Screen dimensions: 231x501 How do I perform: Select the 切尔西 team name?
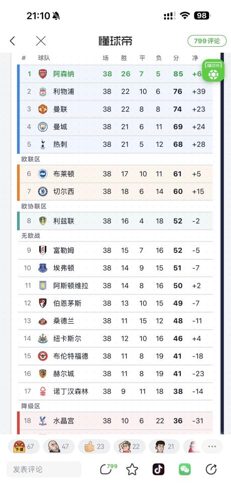(64, 191)
